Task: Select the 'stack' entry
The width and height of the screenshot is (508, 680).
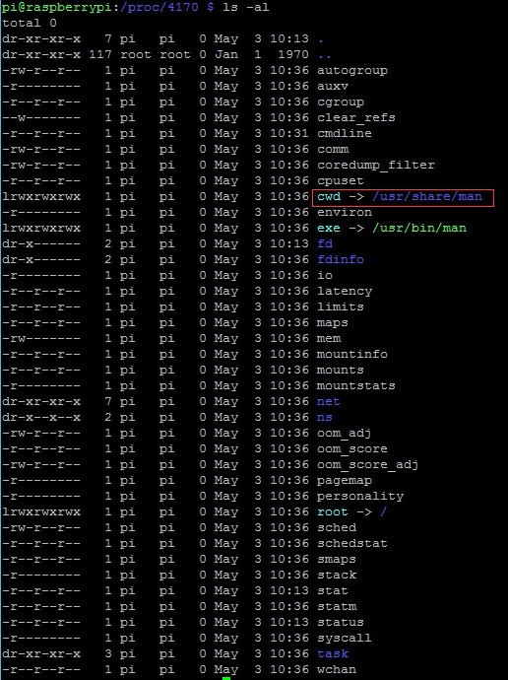Action: click(x=337, y=576)
